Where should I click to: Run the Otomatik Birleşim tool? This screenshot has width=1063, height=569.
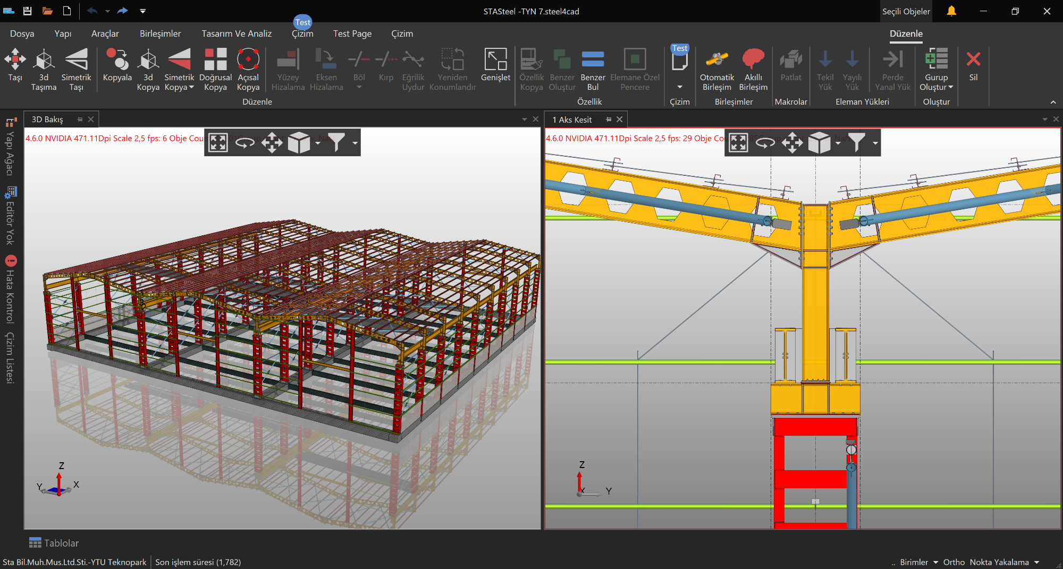pyautogui.click(x=716, y=60)
